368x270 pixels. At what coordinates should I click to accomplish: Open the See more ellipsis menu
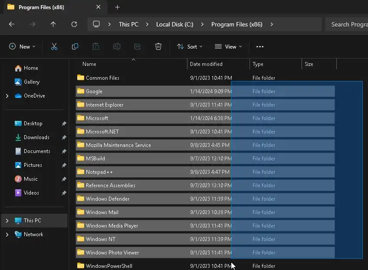pos(260,47)
